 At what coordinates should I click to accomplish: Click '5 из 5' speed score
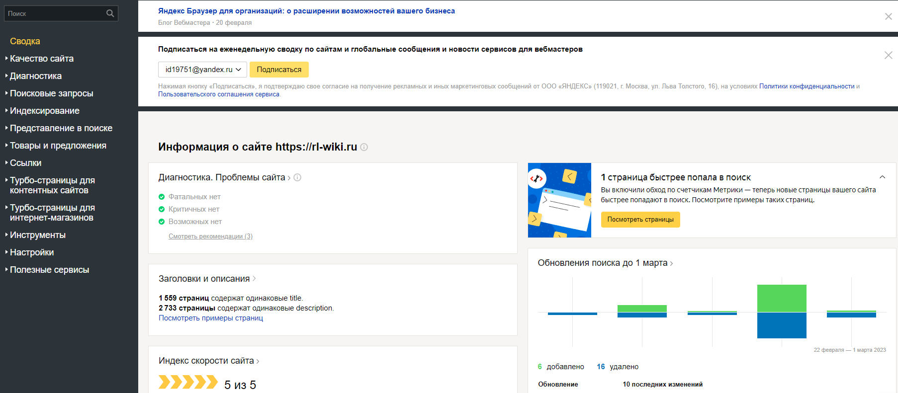[x=240, y=385]
